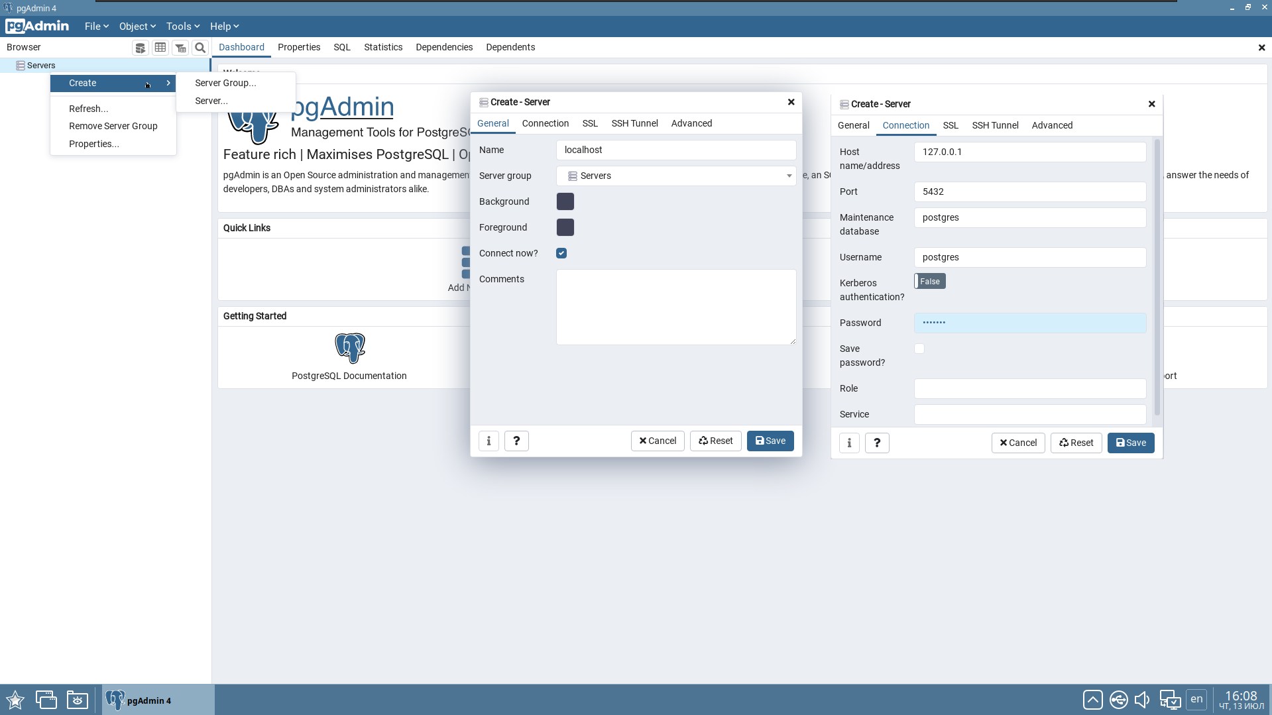1272x715 pixels.
Task: Click the PostgreSQL Documentation elephant icon
Action: tap(350, 348)
